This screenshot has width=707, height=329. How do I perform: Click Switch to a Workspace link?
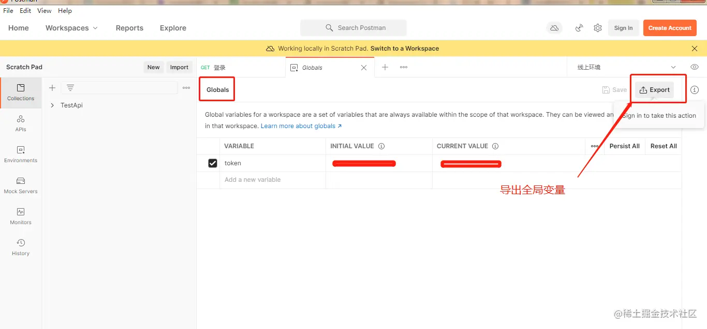405,49
